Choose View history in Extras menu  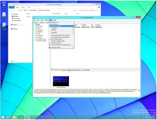click(x=61, y=24)
